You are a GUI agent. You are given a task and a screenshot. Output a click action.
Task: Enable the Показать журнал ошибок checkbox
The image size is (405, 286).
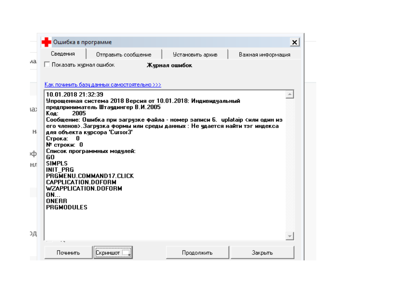[x=47, y=65]
